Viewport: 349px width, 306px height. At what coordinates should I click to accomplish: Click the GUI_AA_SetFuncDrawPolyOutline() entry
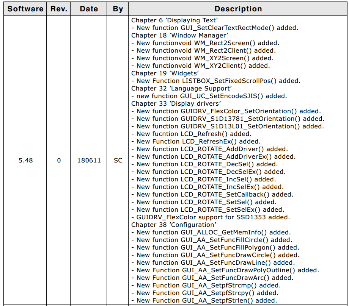coord(225,270)
